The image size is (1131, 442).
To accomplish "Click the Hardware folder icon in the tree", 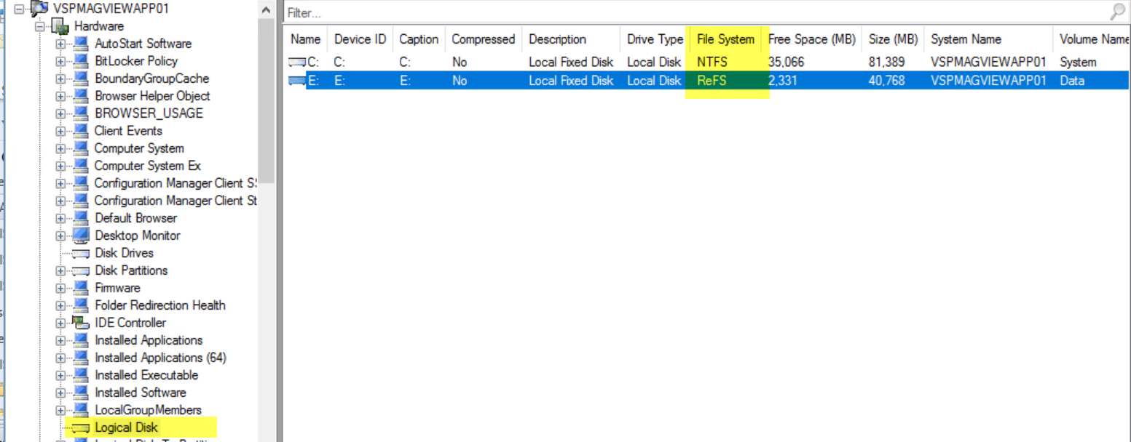I will coord(60,26).
